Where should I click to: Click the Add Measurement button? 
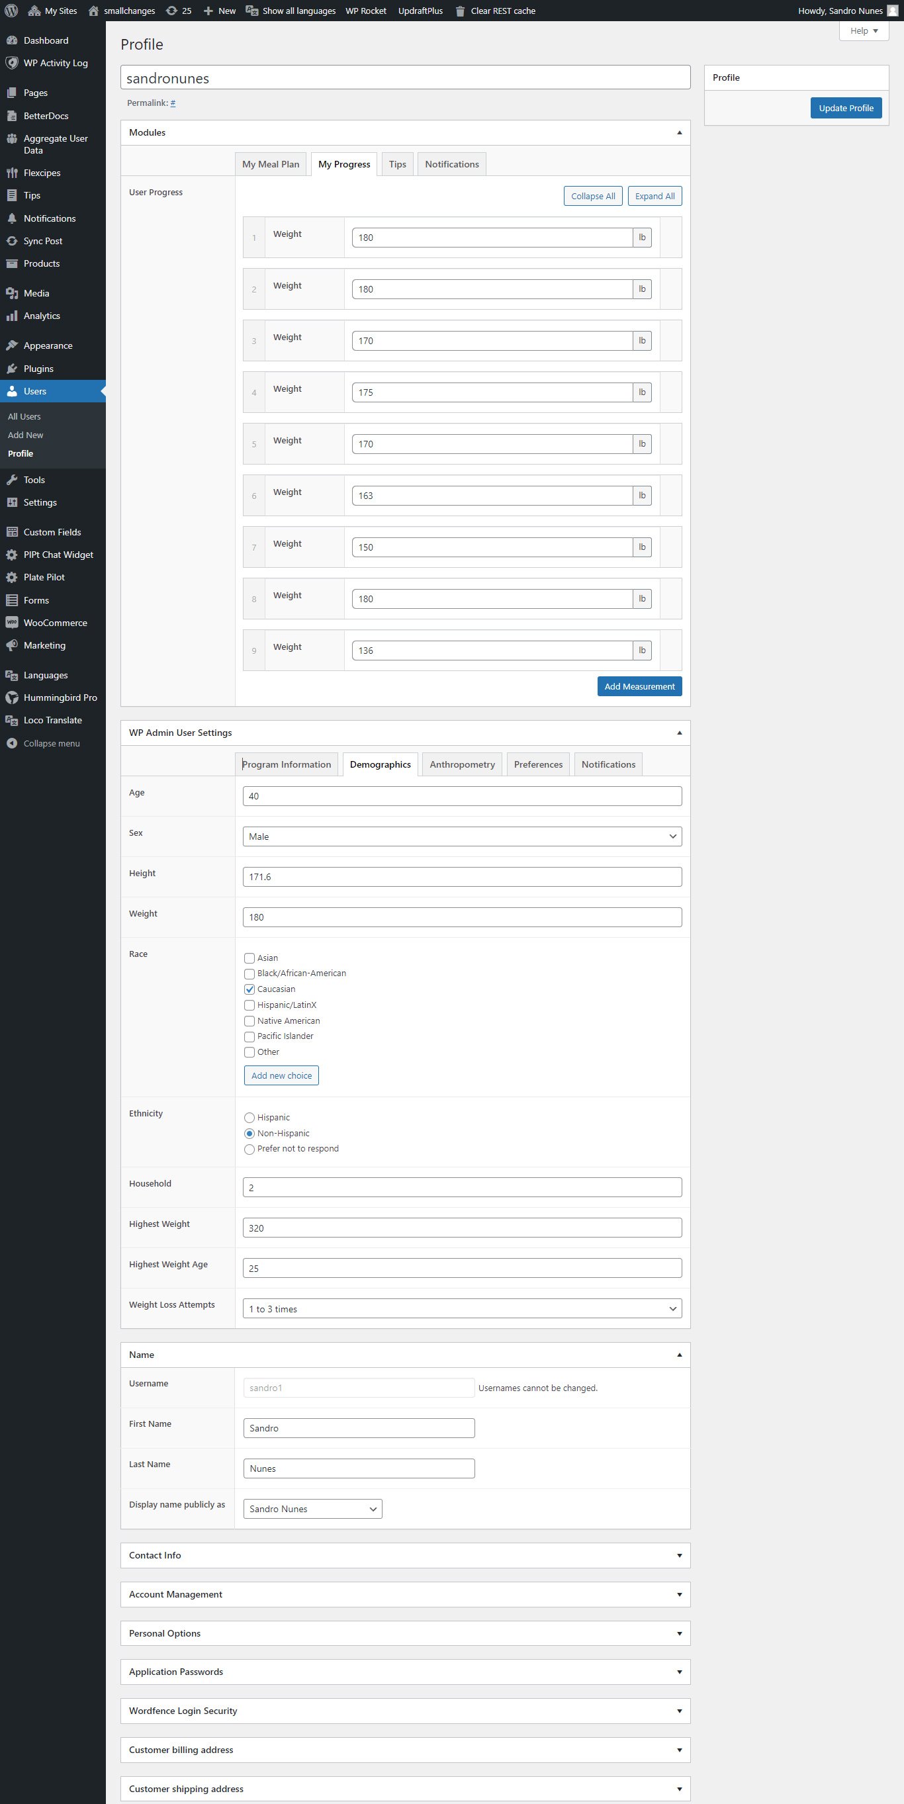639,686
